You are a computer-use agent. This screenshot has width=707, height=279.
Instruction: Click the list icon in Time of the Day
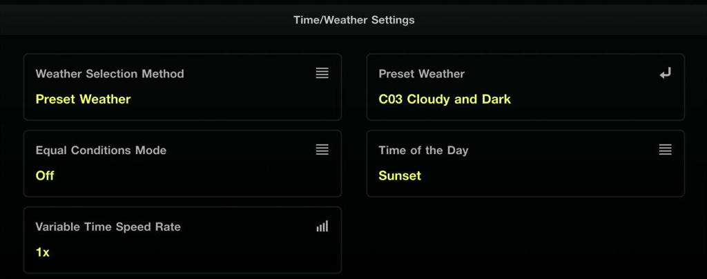[x=665, y=150]
